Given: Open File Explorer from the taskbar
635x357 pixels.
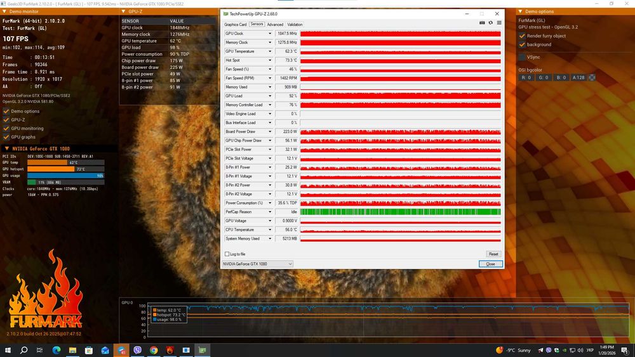Looking at the screenshot, I should pos(72,350).
